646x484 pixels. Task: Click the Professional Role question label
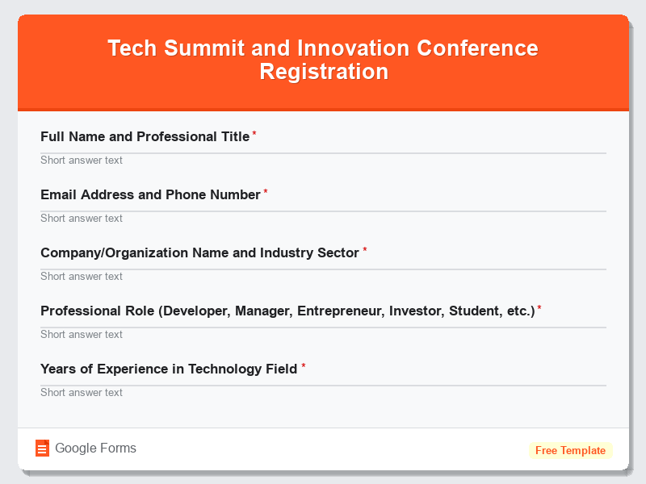287,311
